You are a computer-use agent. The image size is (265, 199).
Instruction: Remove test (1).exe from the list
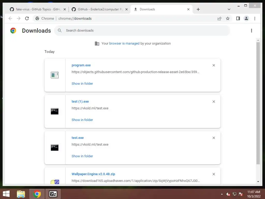214,102
